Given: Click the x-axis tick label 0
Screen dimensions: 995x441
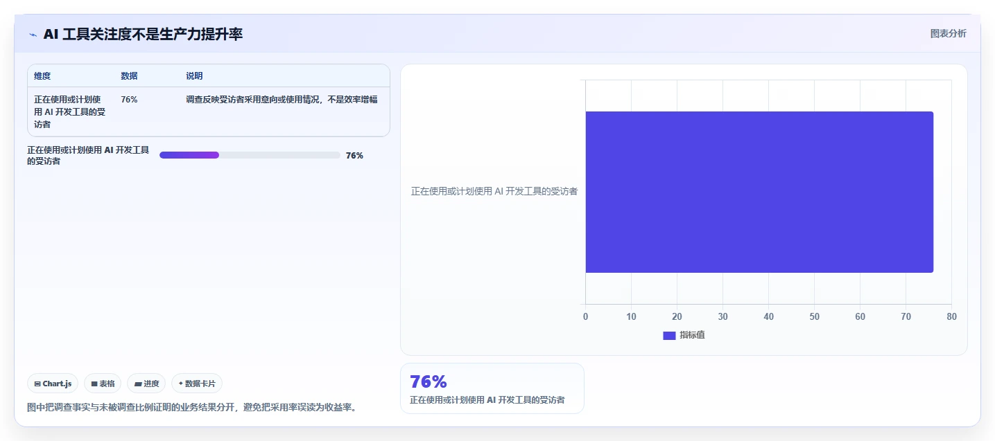Looking at the screenshot, I should 585,316.
